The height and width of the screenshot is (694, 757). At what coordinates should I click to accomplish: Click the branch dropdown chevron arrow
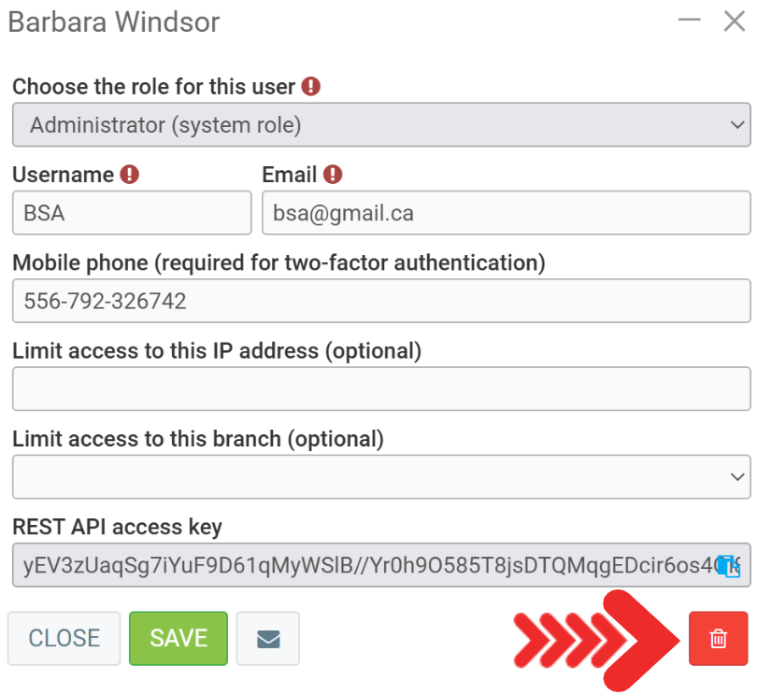pyautogui.click(x=737, y=476)
